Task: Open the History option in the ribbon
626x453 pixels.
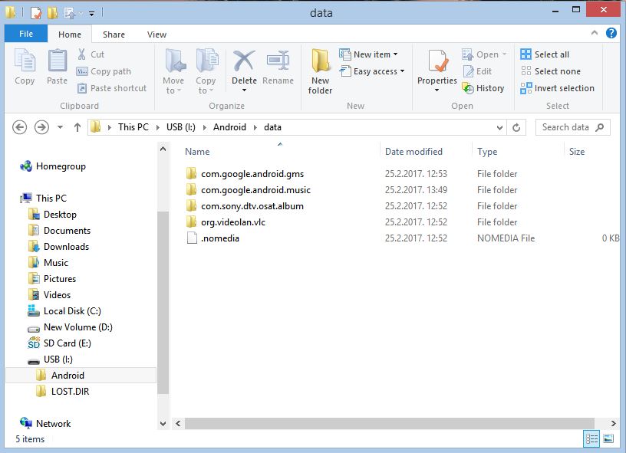Action: coord(483,88)
